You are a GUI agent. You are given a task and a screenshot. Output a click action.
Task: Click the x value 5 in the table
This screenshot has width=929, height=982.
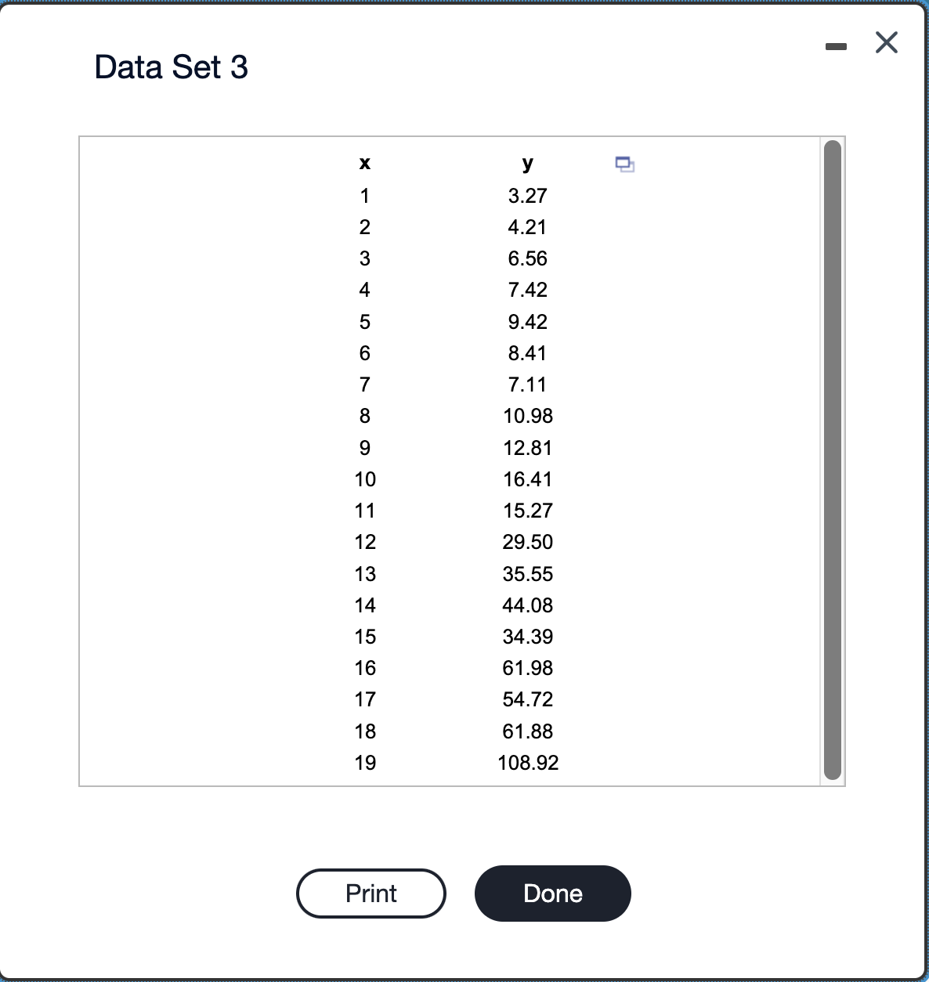tap(365, 322)
